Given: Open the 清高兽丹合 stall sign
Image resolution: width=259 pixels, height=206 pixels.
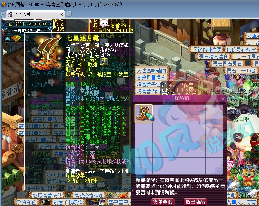Looking at the screenshot, I should pos(149,84).
